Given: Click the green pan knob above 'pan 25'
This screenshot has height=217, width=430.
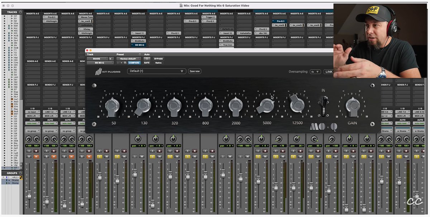Looking at the screenshot, I should (x=297, y=139).
